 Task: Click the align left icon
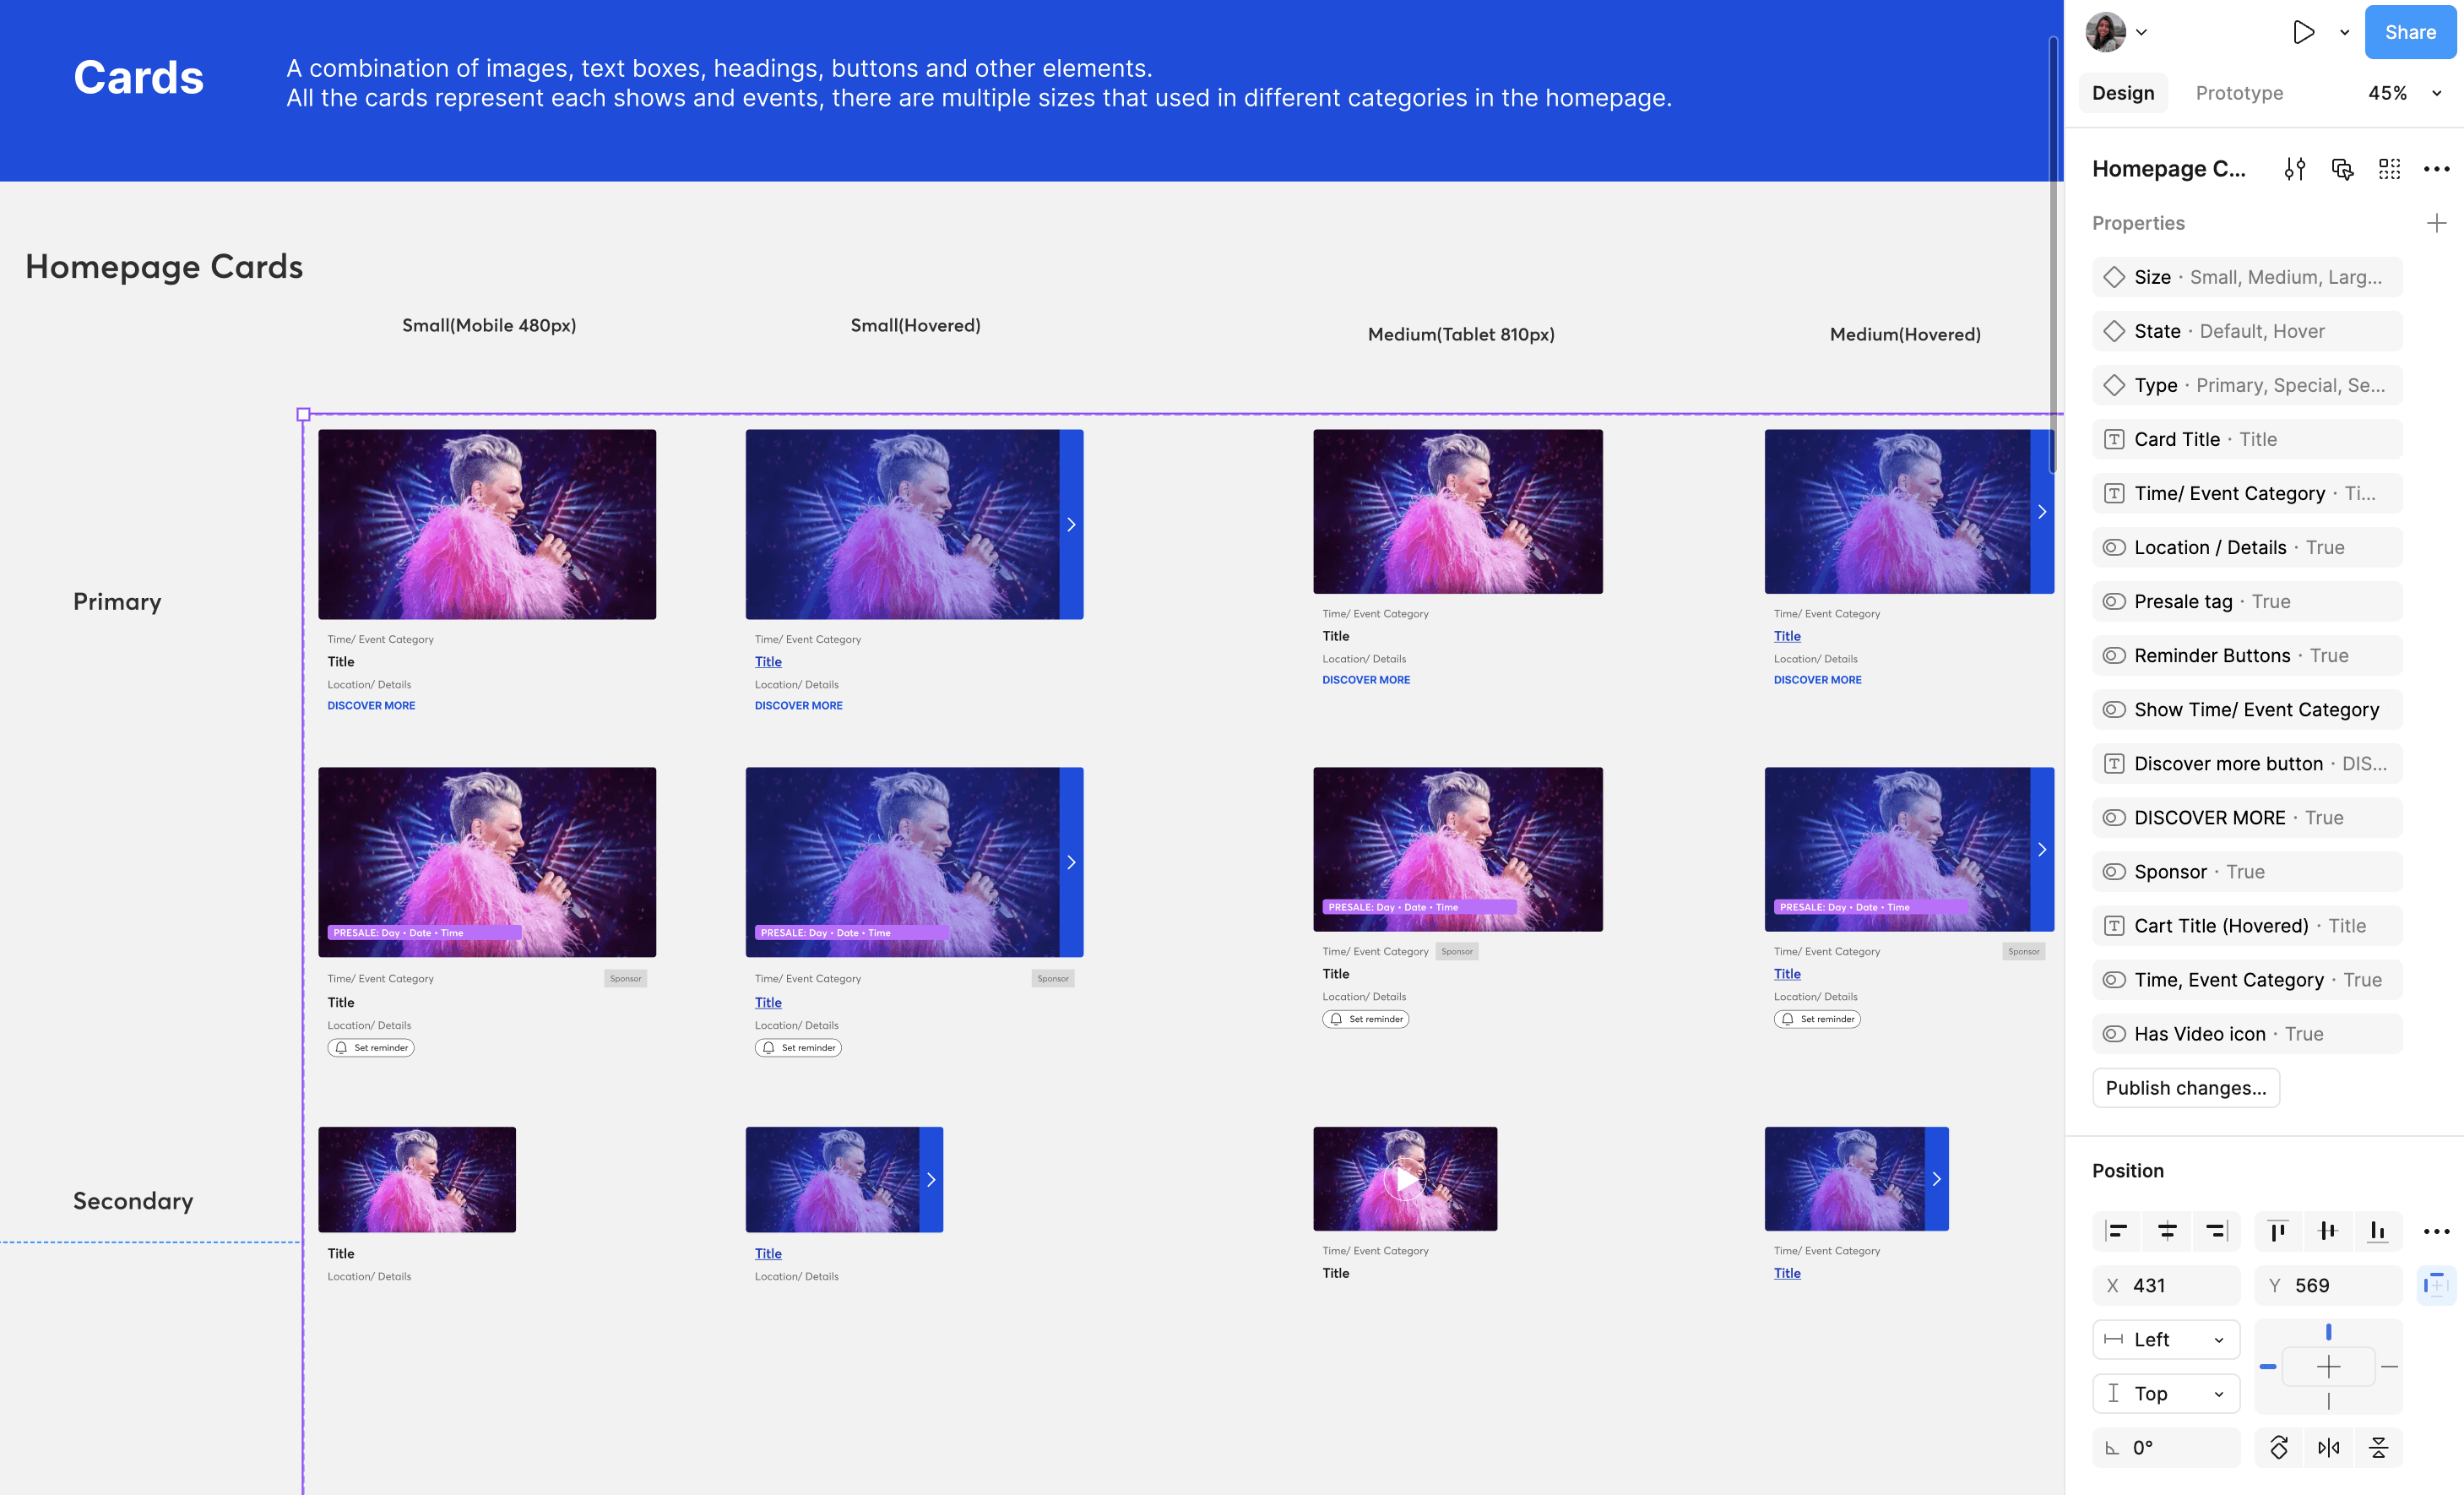(x=2116, y=1231)
